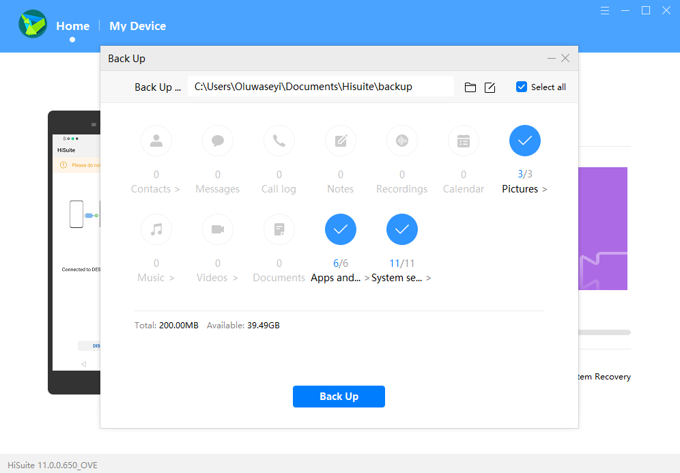Go to the Home tab
The width and height of the screenshot is (680, 473).
click(72, 25)
